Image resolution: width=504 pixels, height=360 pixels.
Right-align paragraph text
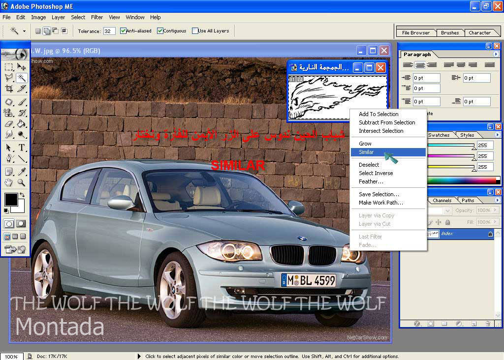coord(432,65)
